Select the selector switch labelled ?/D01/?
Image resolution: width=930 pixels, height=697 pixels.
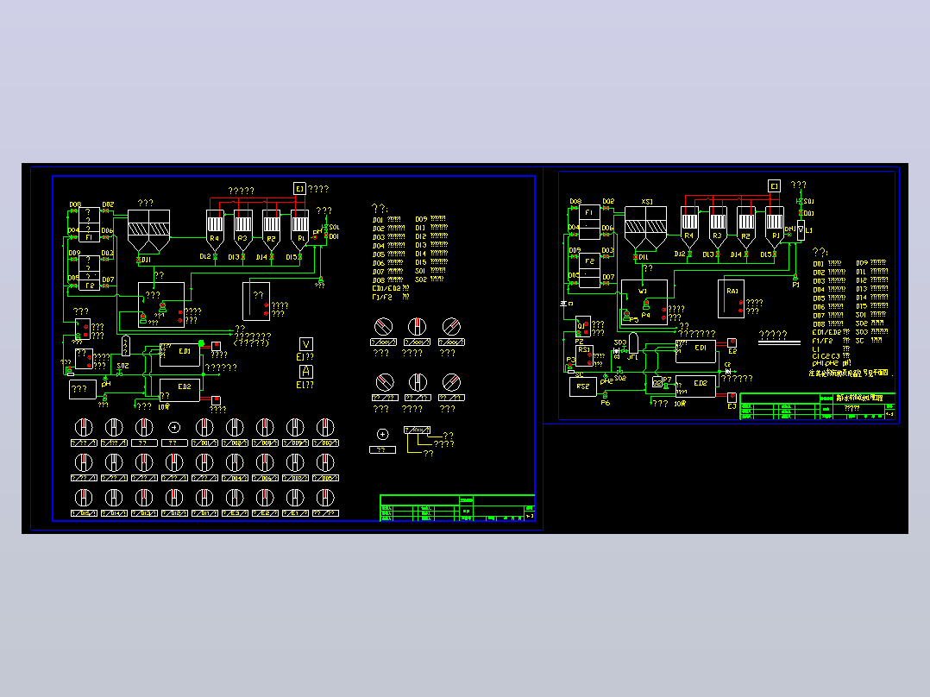(x=204, y=427)
